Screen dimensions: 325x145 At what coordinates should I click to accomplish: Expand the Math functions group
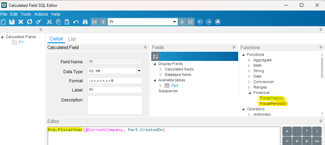pos(249,65)
